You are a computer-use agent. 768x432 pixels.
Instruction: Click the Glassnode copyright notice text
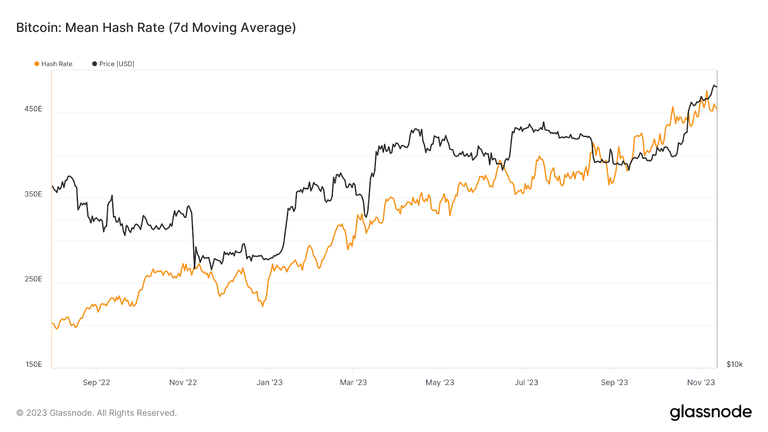96,413
